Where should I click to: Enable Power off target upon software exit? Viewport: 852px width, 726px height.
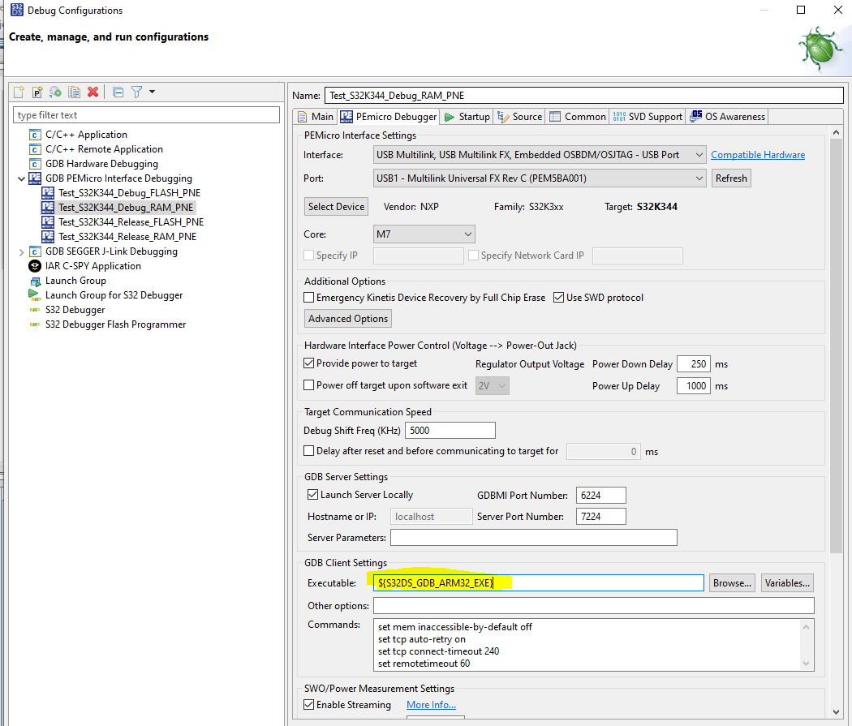(x=308, y=384)
